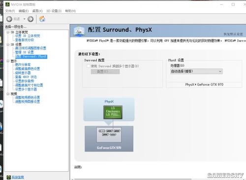Viewport: 246px width, 180px height.
Task: Select 设置 3D 立体视觉 in the tree
Action: coord(28,36)
